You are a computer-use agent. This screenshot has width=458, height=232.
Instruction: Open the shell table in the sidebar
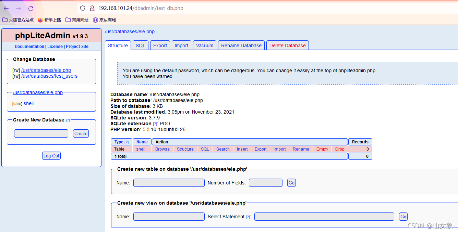coord(28,103)
